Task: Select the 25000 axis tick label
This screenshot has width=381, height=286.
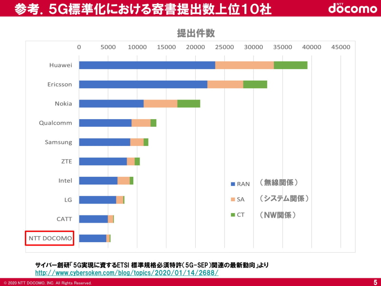Action: click(x=224, y=47)
